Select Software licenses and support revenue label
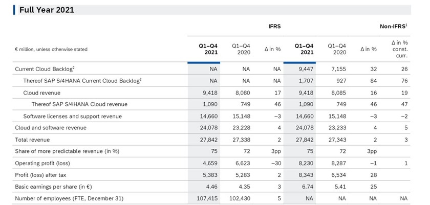The image size is (430, 205). point(73,116)
